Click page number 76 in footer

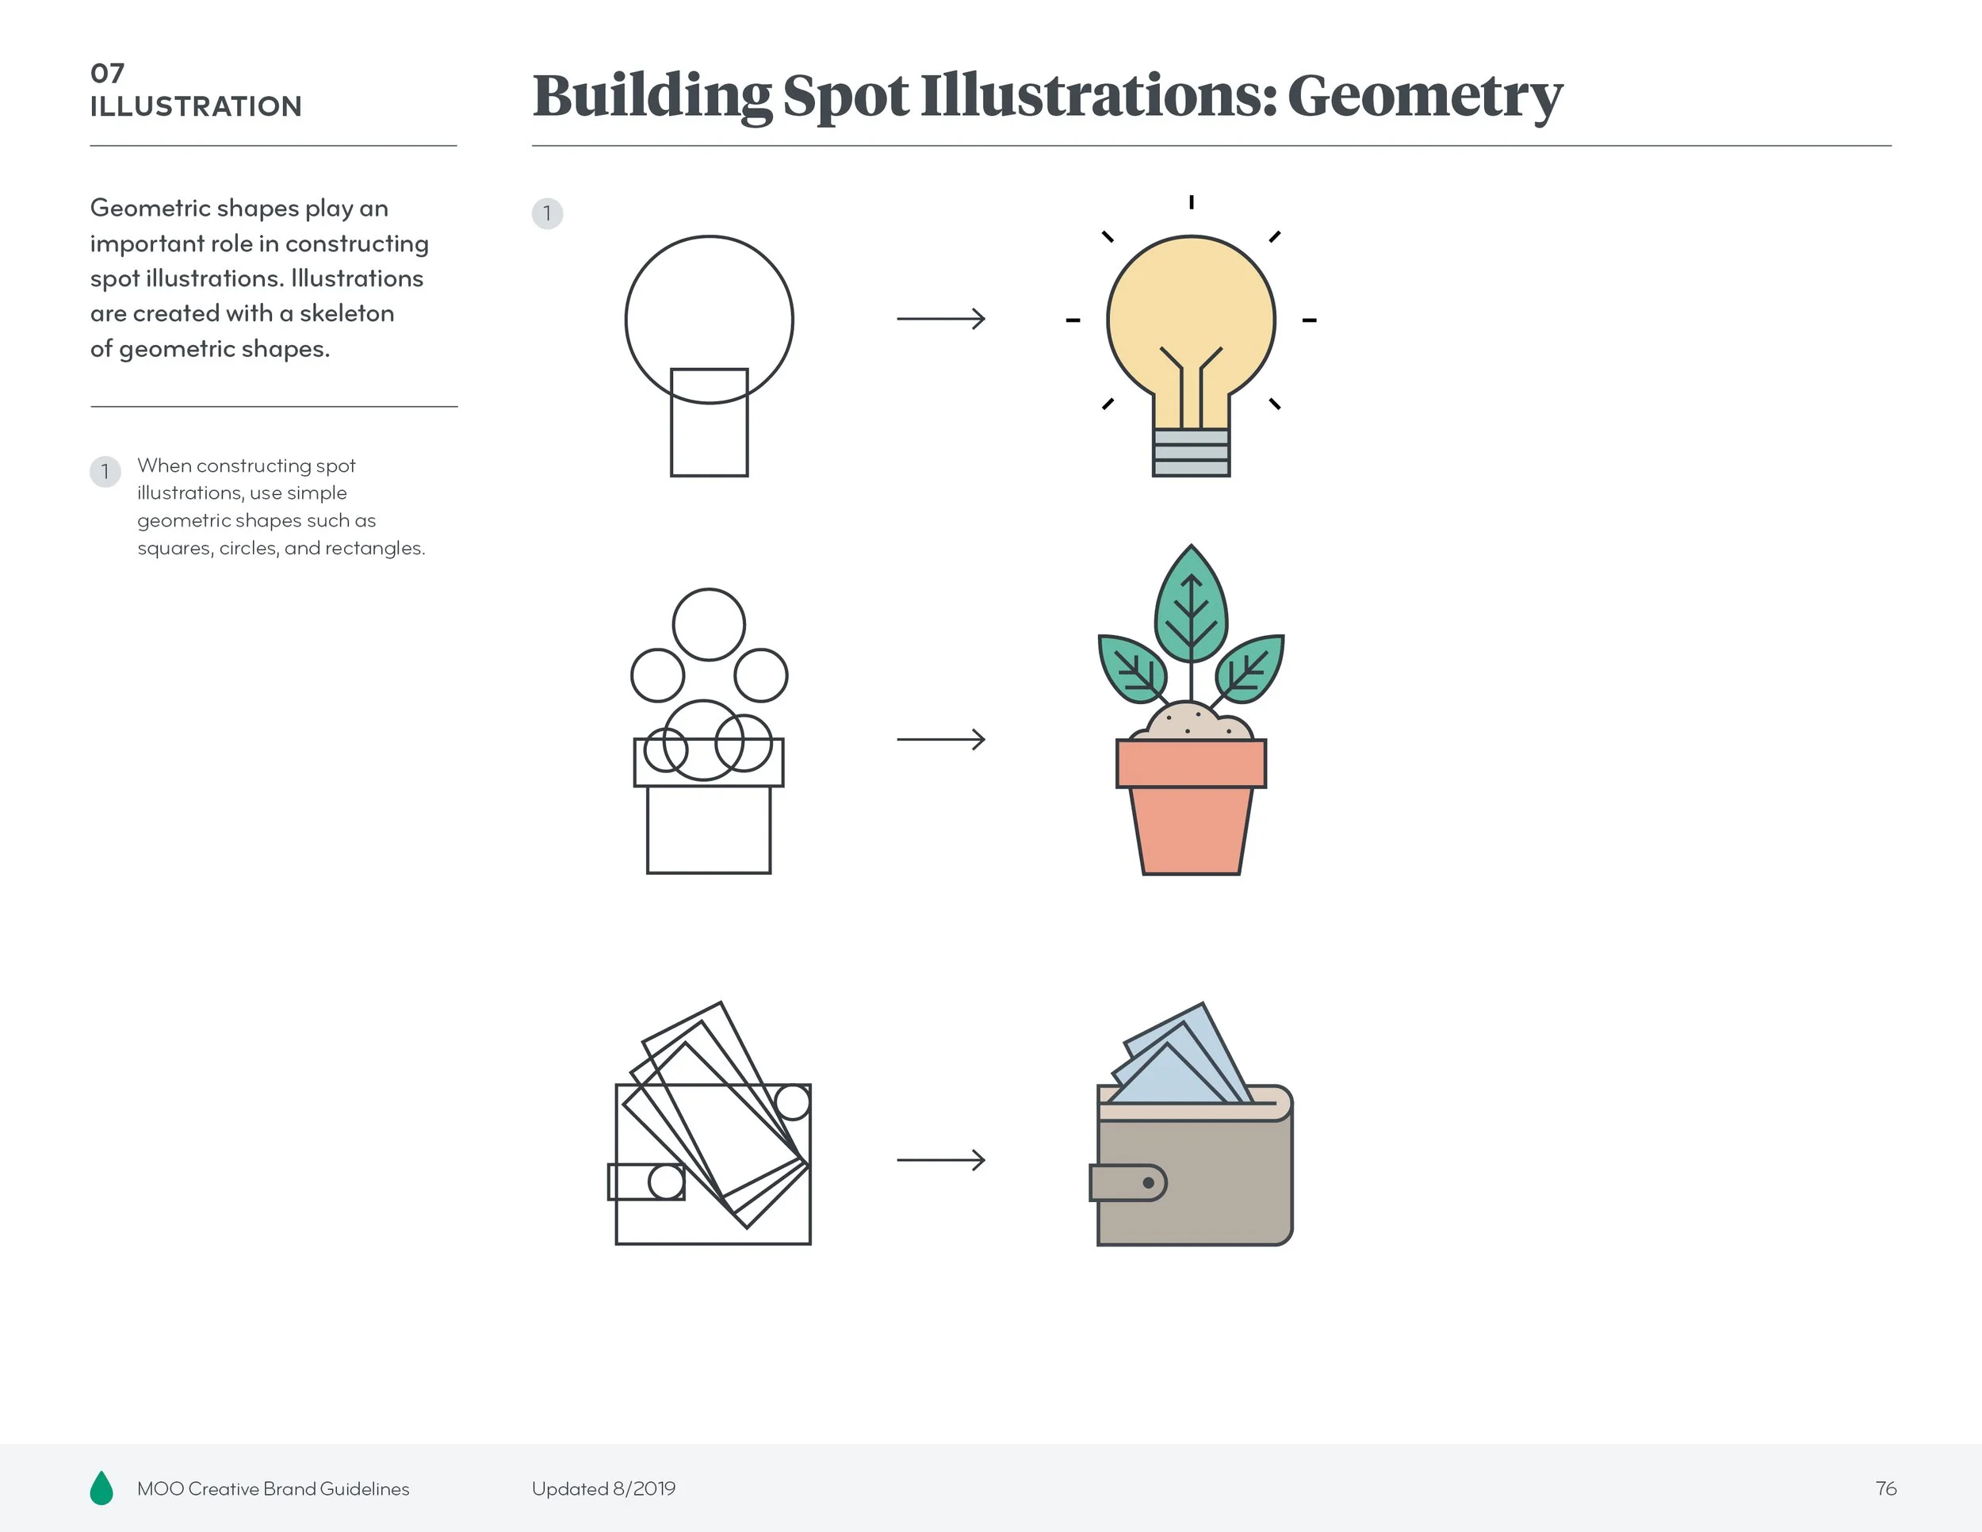click(x=1886, y=1488)
